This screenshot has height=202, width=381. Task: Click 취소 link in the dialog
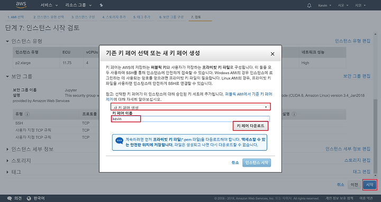click(235, 163)
